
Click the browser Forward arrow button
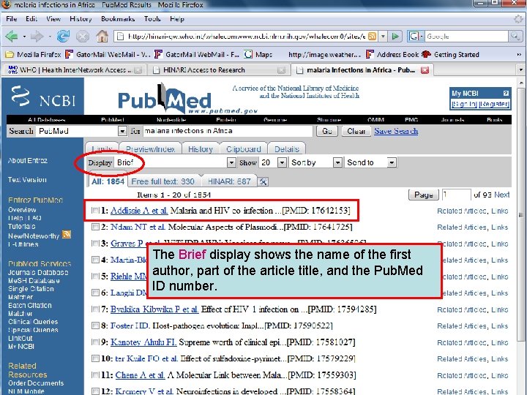37,36
